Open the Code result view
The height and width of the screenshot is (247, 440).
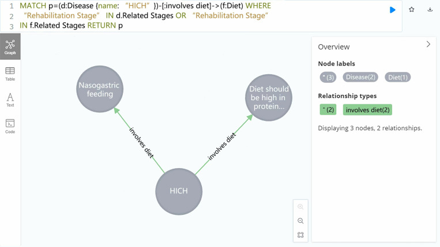[x=10, y=126]
